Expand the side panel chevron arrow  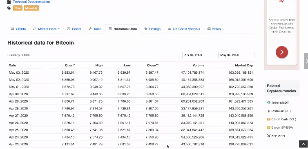pos(306,61)
